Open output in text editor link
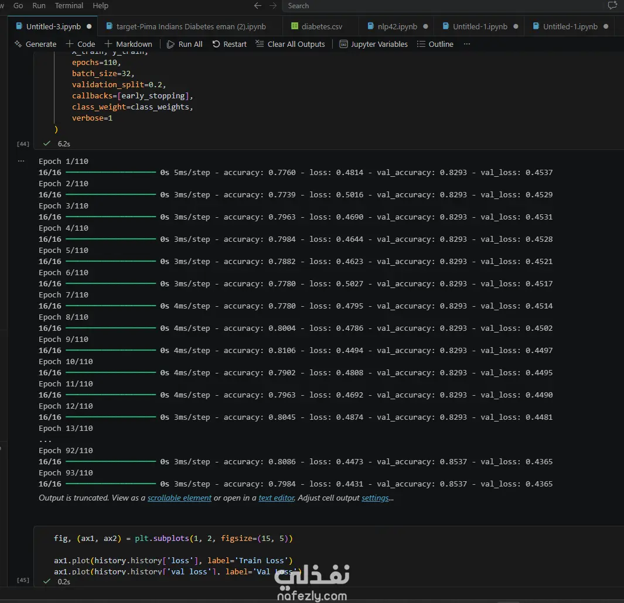 point(277,498)
